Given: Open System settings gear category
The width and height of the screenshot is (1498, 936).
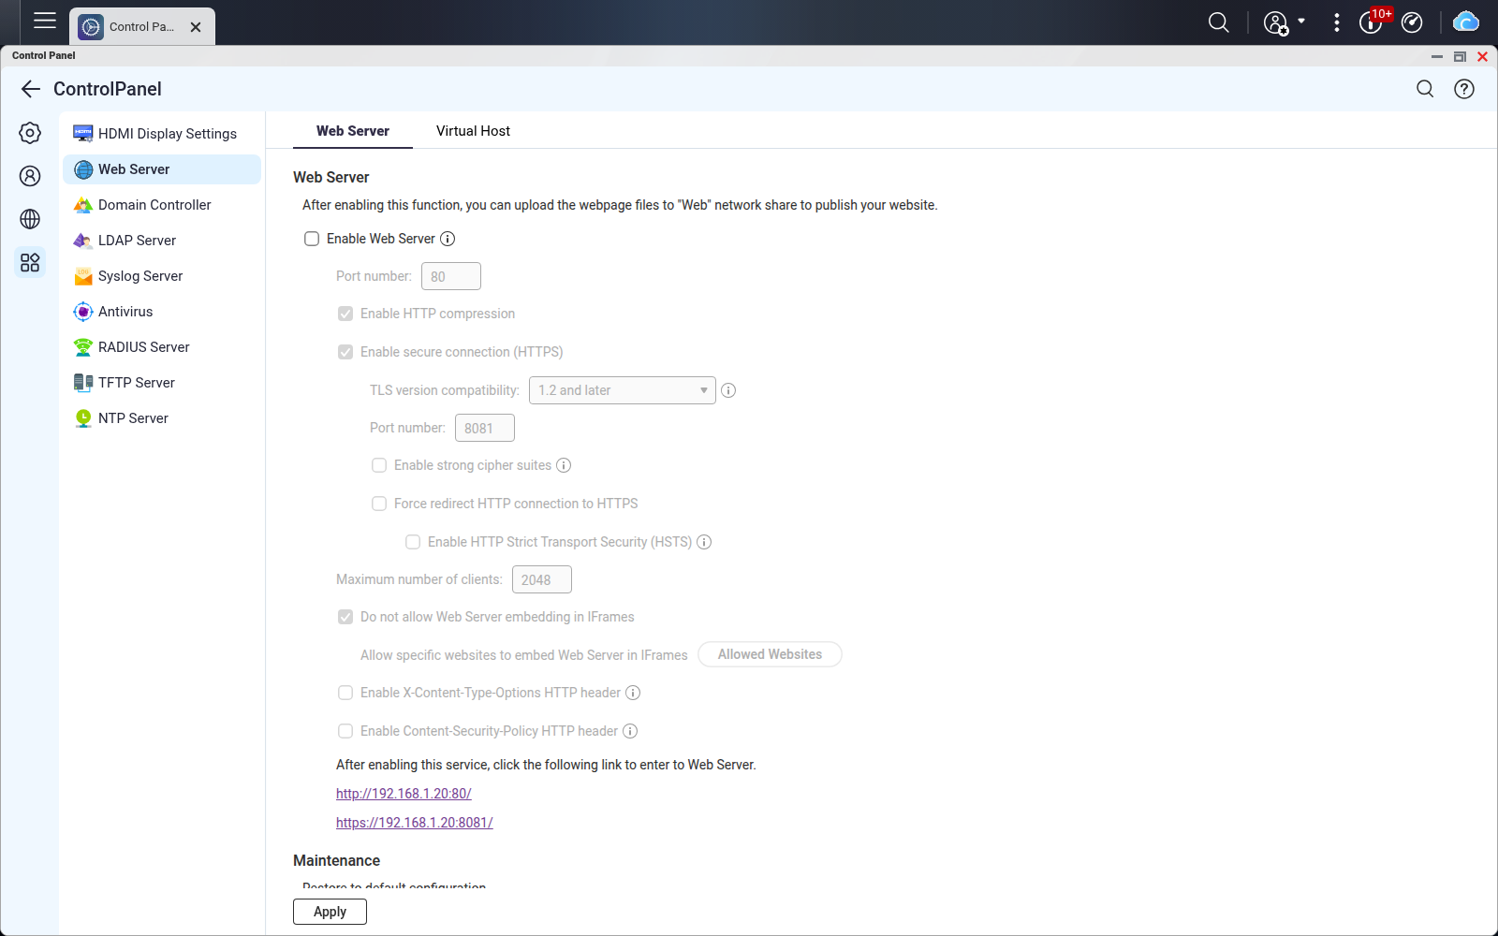Looking at the screenshot, I should click(30, 133).
